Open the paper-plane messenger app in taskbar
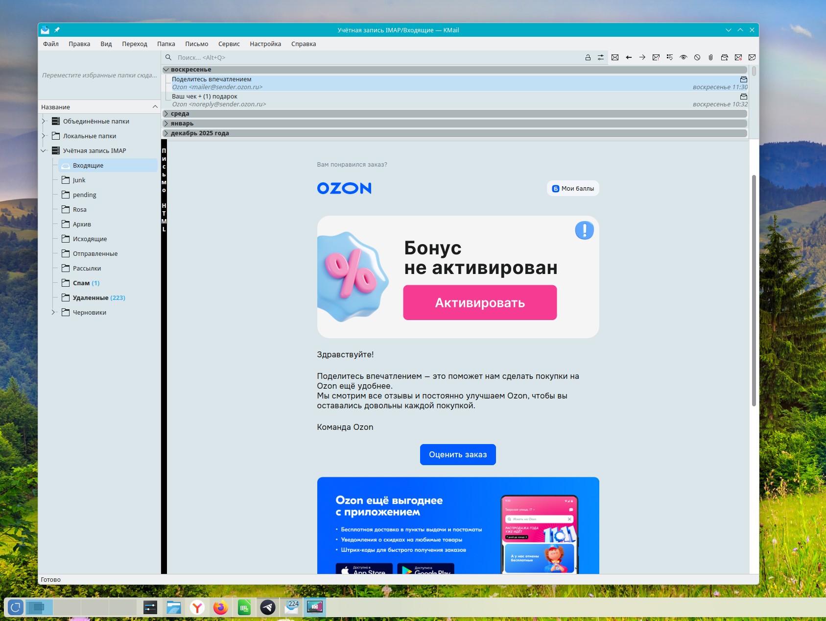The image size is (826, 621). [x=268, y=608]
